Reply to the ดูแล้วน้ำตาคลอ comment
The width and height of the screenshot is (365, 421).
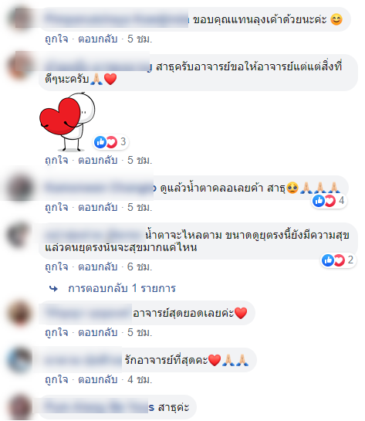point(98,207)
